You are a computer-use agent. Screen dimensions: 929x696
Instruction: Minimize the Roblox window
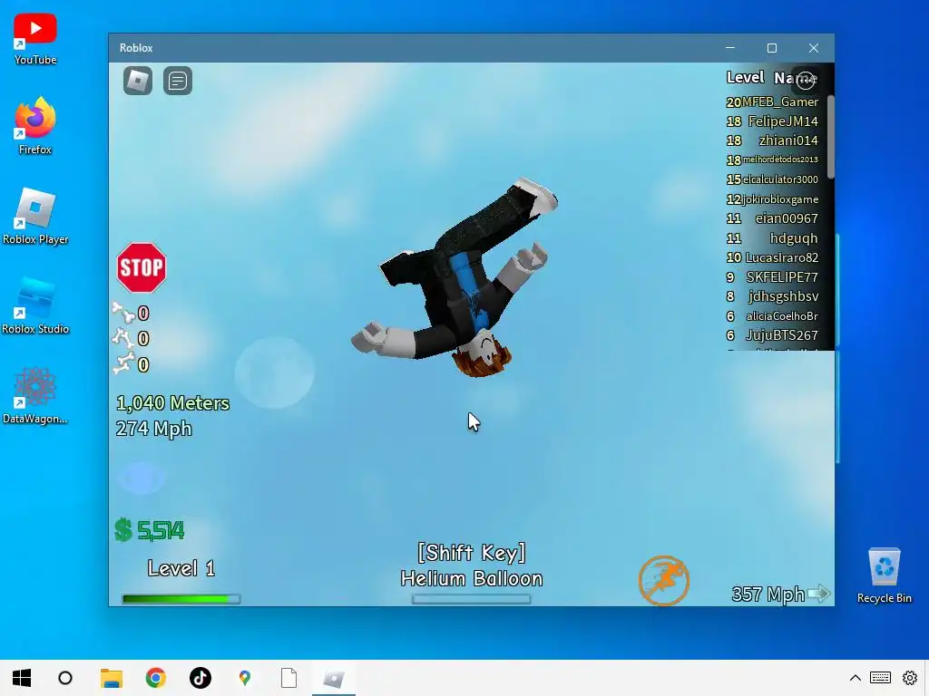tap(730, 48)
